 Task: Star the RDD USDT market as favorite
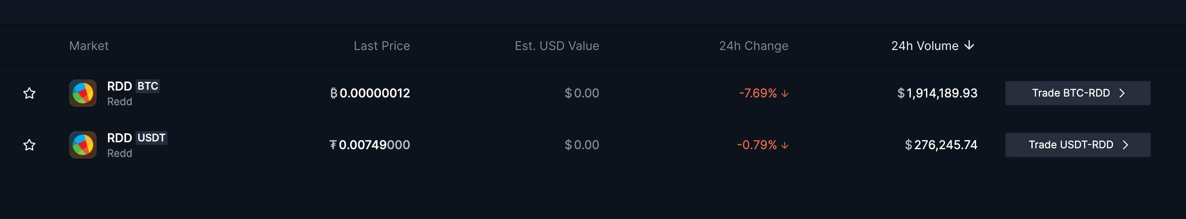click(29, 145)
